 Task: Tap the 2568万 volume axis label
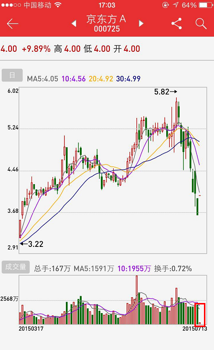pyautogui.click(x=10, y=299)
